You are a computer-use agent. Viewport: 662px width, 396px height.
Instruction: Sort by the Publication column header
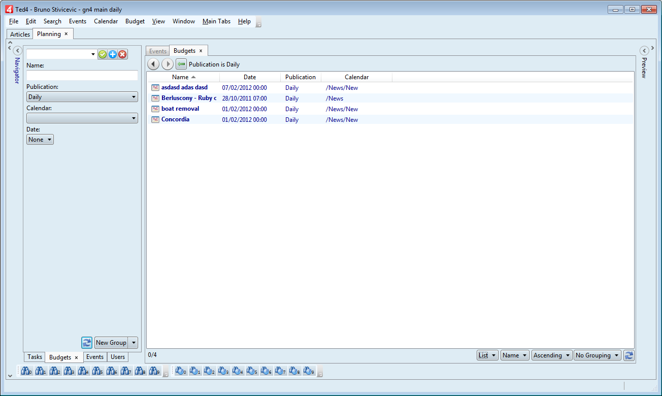point(301,77)
